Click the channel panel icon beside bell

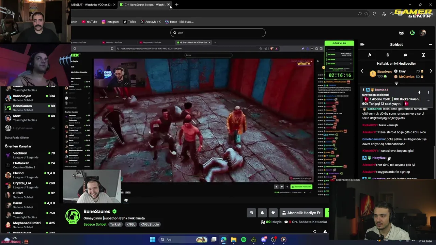point(251,213)
